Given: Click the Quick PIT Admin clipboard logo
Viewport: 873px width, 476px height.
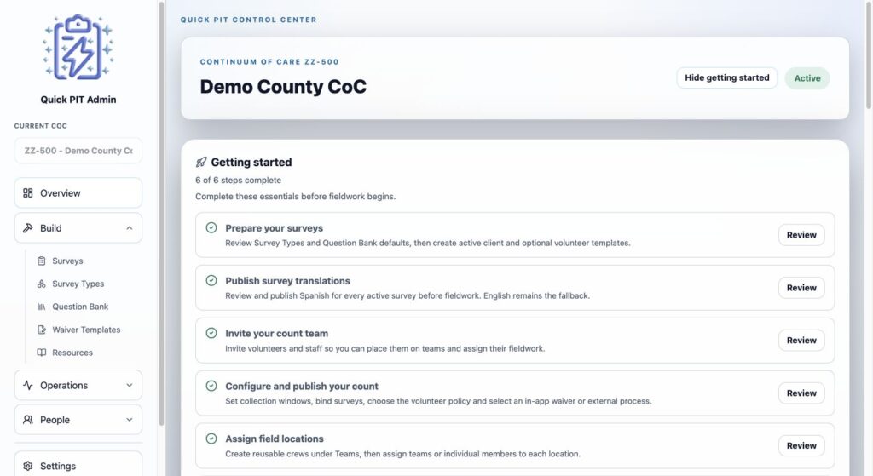Looking at the screenshot, I should pos(78,47).
